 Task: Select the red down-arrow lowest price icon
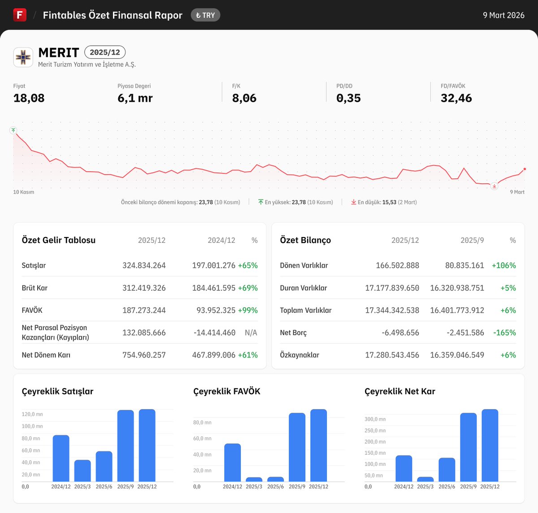coord(494,185)
